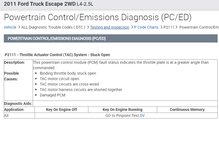Select the Key On Engine Running header

(122, 110)
